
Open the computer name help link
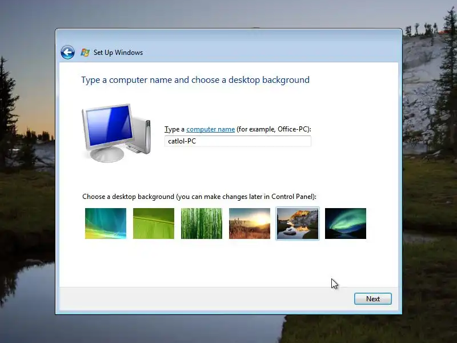click(x=210, y=129)
